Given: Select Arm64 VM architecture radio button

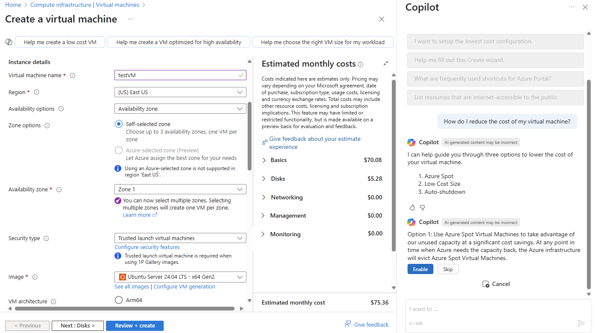Looking at the screenshot, I should [x=119, y=300].
